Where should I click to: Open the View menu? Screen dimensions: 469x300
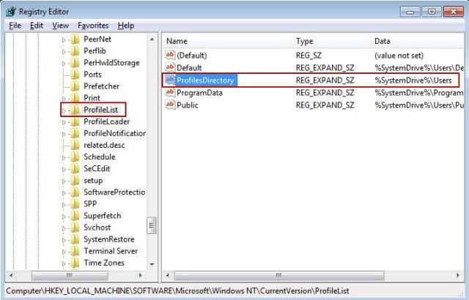(60, 26)
